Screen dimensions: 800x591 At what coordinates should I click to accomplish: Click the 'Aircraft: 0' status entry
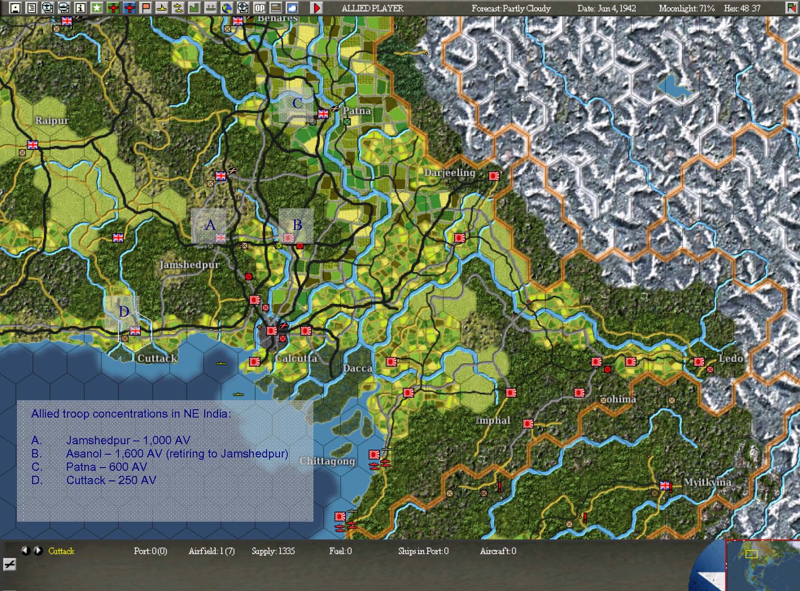498,551
